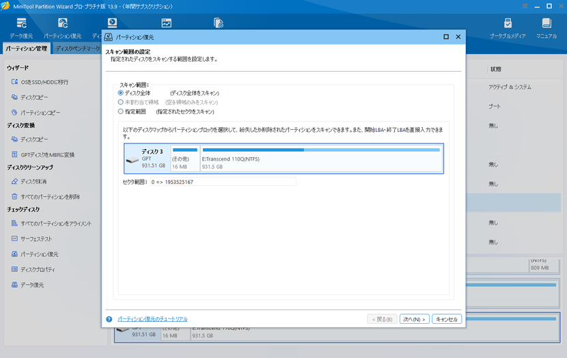Select the 未割り当て領域 radio button

point(121,102)
